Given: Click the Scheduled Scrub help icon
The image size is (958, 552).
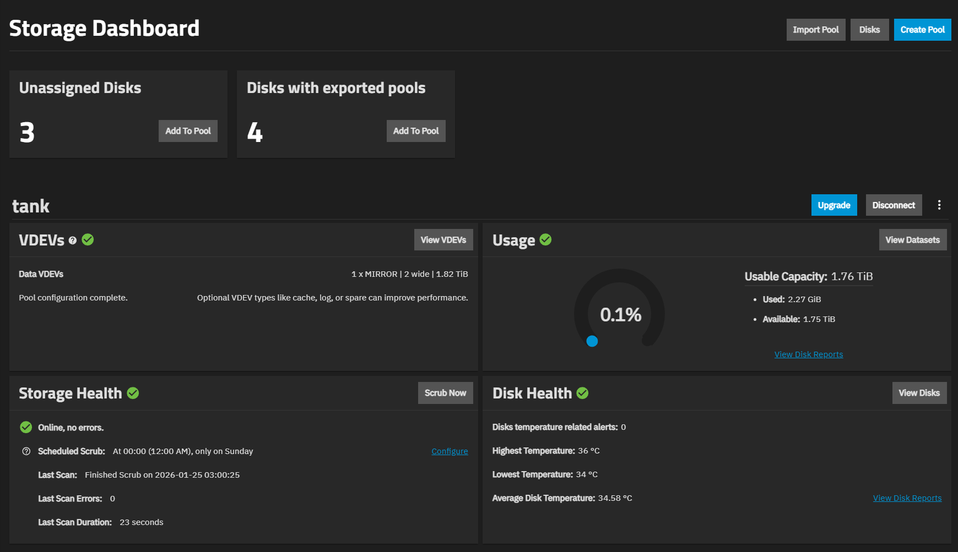Looking at the screenshot, I should point(26,451).
